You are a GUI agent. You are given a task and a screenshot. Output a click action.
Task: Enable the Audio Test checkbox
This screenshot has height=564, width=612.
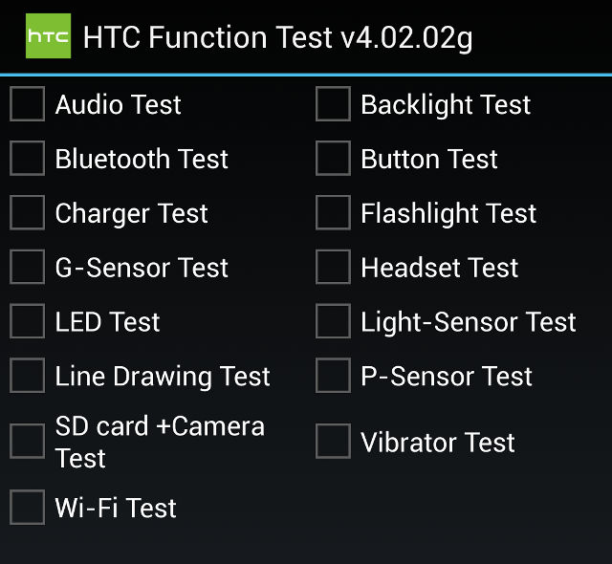point(28,104)
